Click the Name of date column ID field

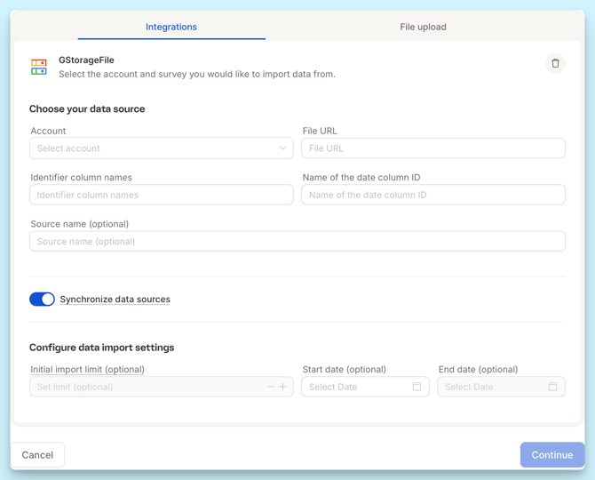[432, 195]
